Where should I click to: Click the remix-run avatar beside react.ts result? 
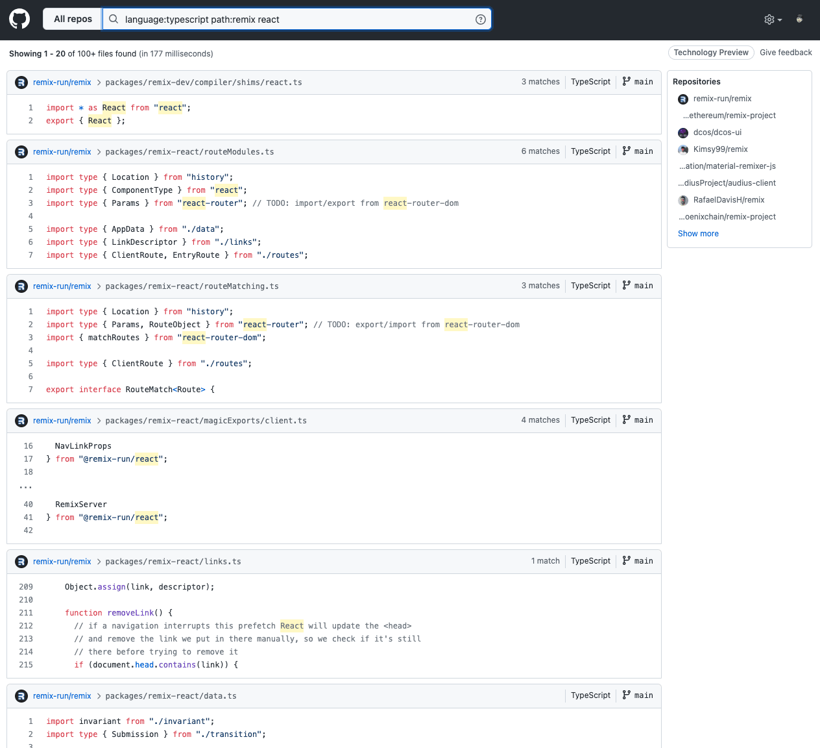click(x=21, y=82)
